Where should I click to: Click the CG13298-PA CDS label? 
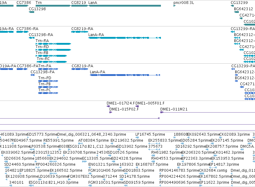click(x=43, y=72)
